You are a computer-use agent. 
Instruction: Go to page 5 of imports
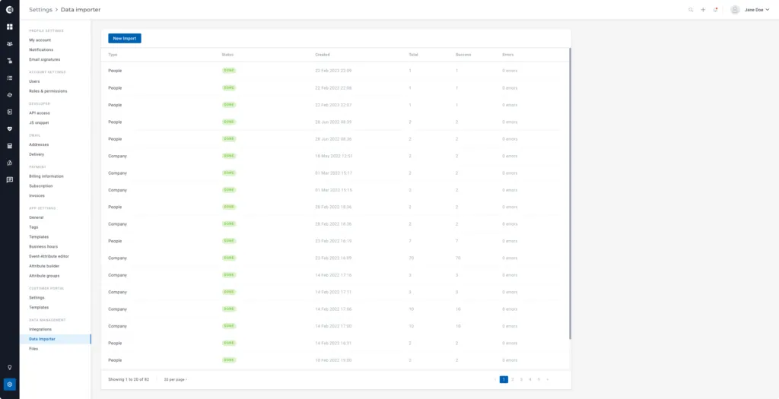click(x=539, y=380)
